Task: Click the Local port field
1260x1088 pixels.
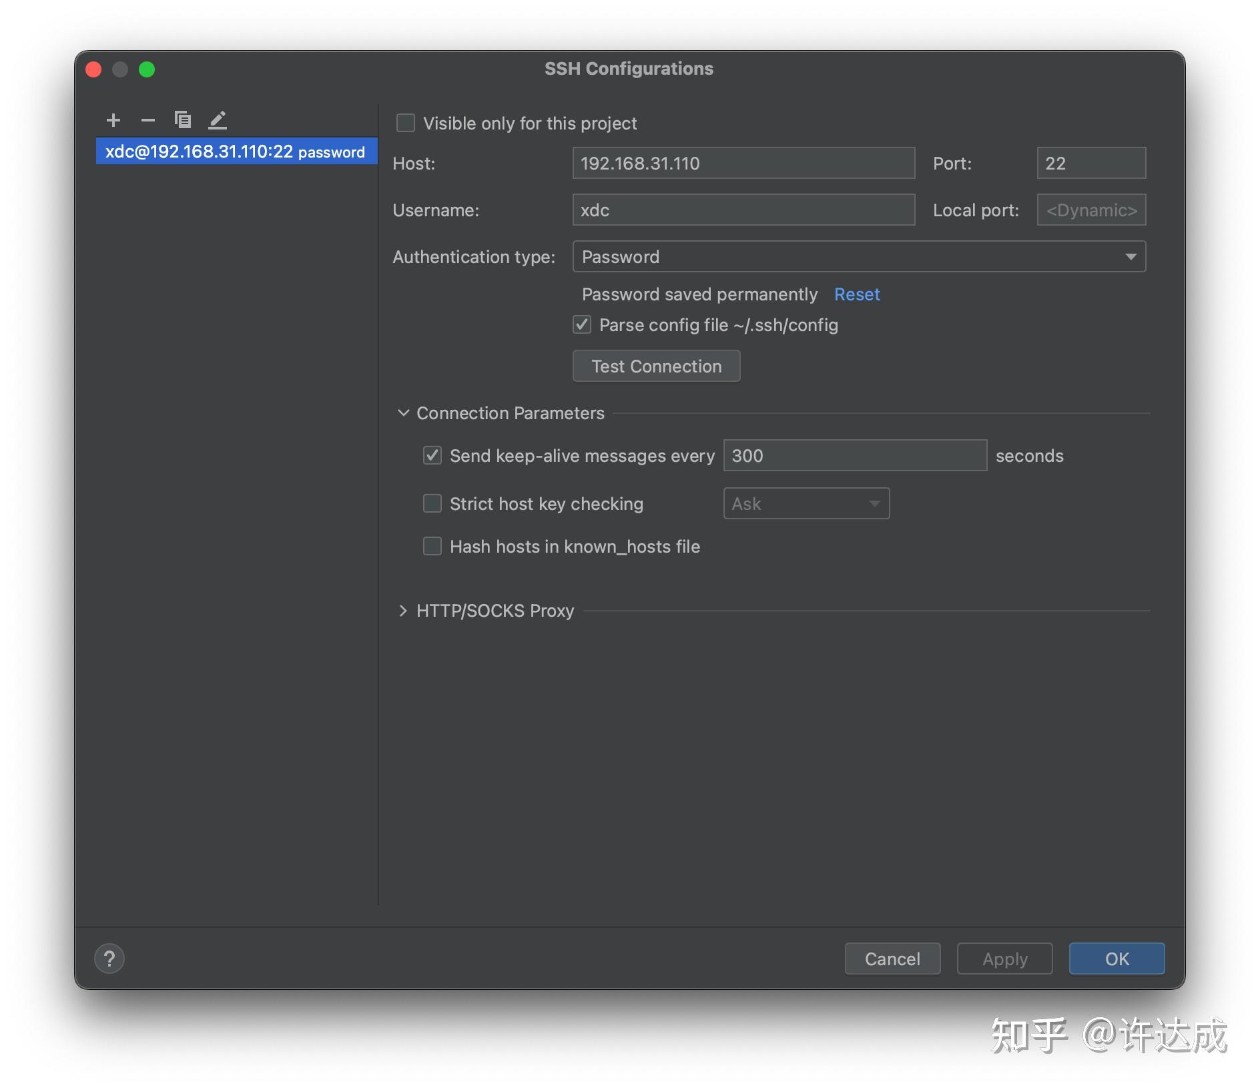Action: tap(1091, 210)
